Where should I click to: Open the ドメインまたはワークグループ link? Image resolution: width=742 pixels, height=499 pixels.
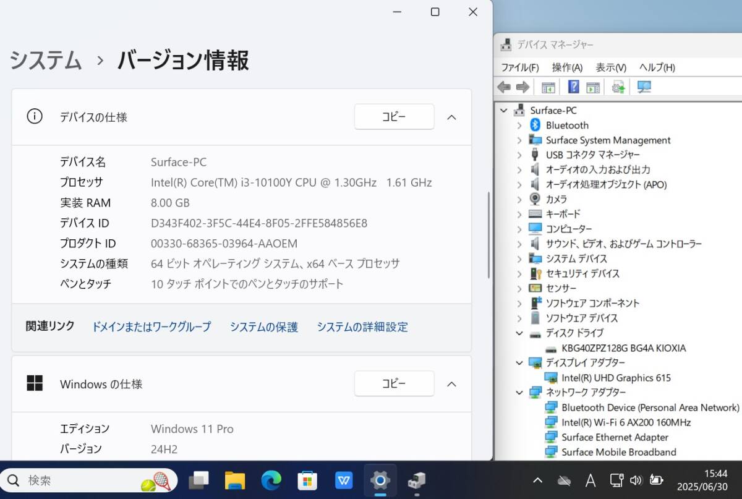click(151, 327)
